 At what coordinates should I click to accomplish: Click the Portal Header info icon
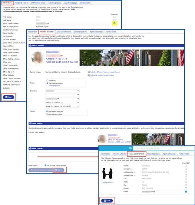click(30, 46)
